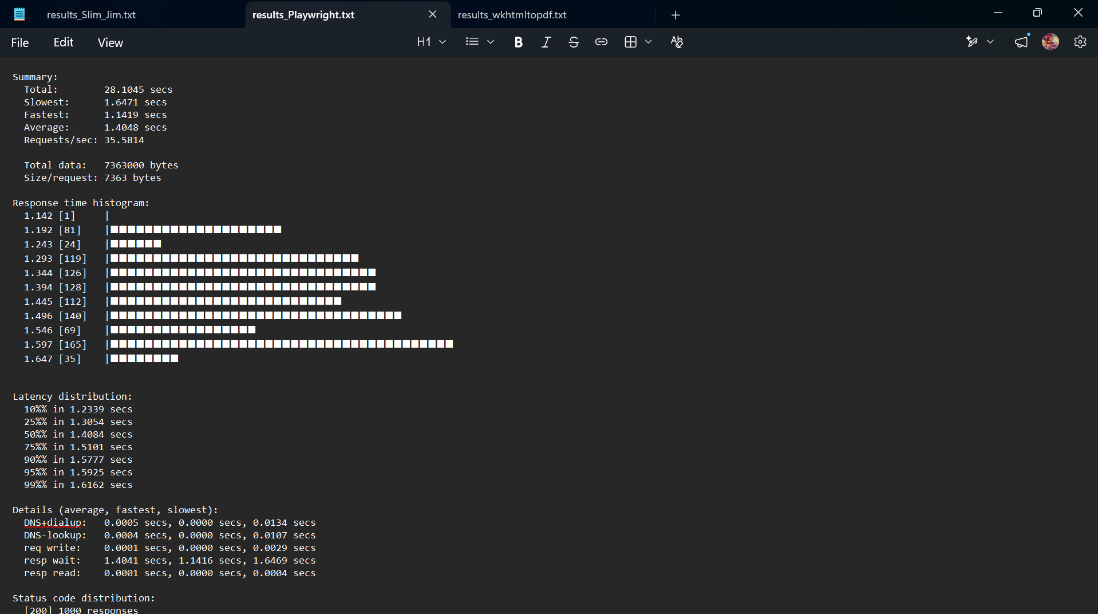Expand the table options dropdown

(649, 42)
